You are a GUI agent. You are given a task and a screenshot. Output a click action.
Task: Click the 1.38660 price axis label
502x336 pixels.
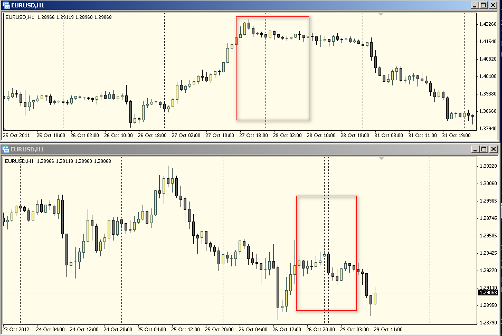pyautogui.click(x=488, y=111)
